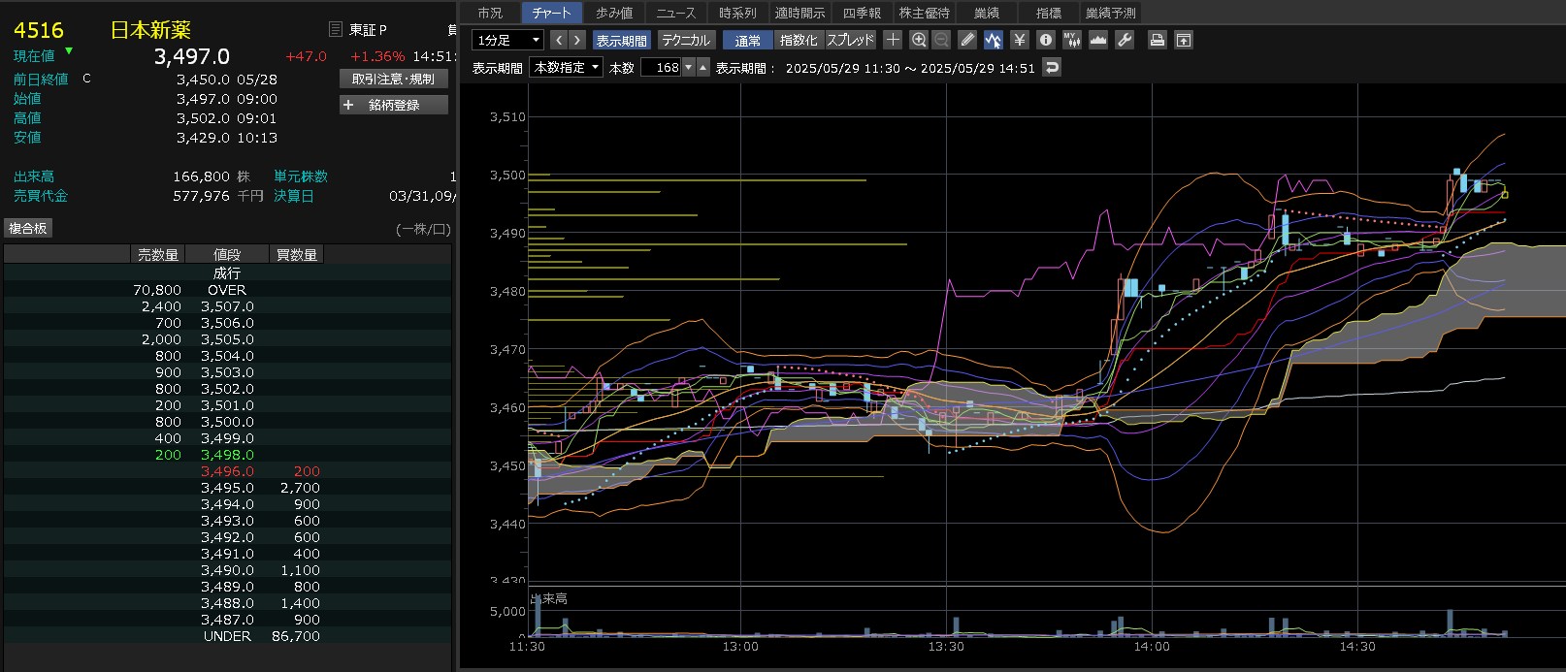Toggle the chart pointer analysis tool

click(993, 40)
